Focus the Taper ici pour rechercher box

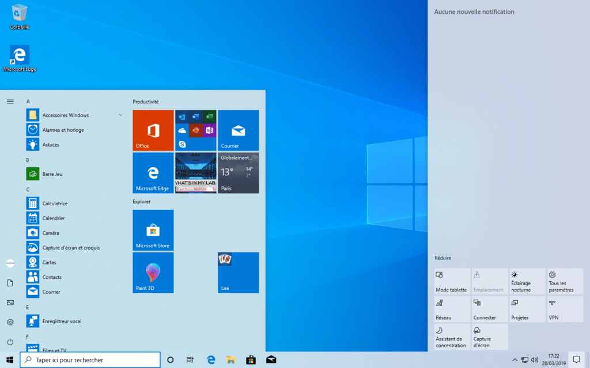90,360
